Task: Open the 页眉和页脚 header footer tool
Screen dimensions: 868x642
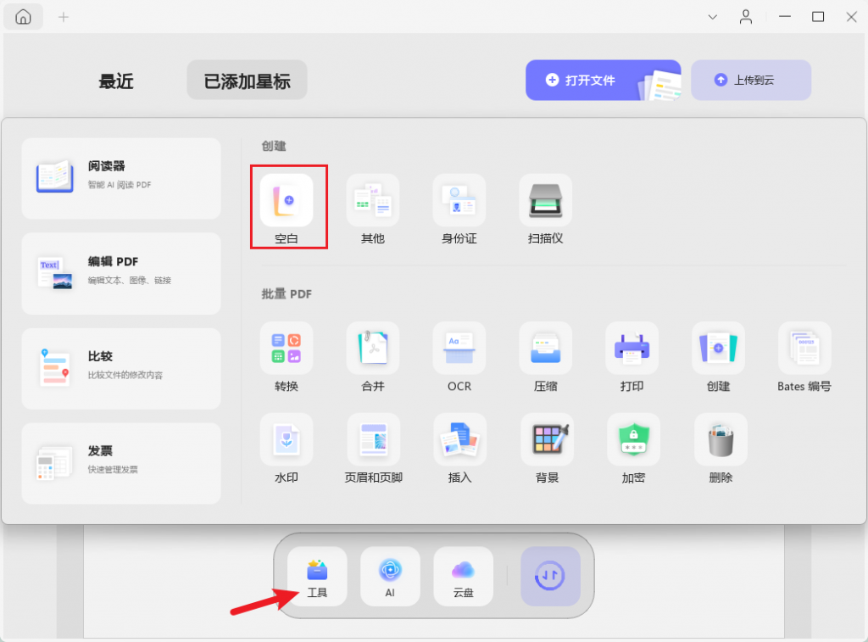Action: [x=374, y=440]
